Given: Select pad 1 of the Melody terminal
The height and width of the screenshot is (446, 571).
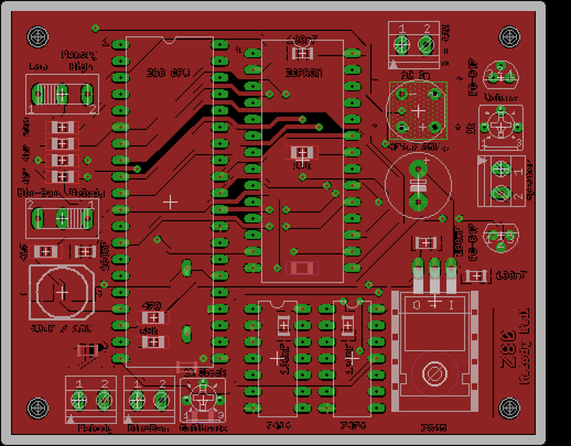Looking at the screenshot, I should point(79,401).
